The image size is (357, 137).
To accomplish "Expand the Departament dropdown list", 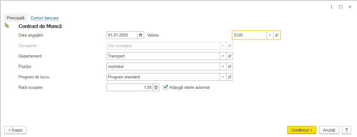I will click(x=223, y=56).
